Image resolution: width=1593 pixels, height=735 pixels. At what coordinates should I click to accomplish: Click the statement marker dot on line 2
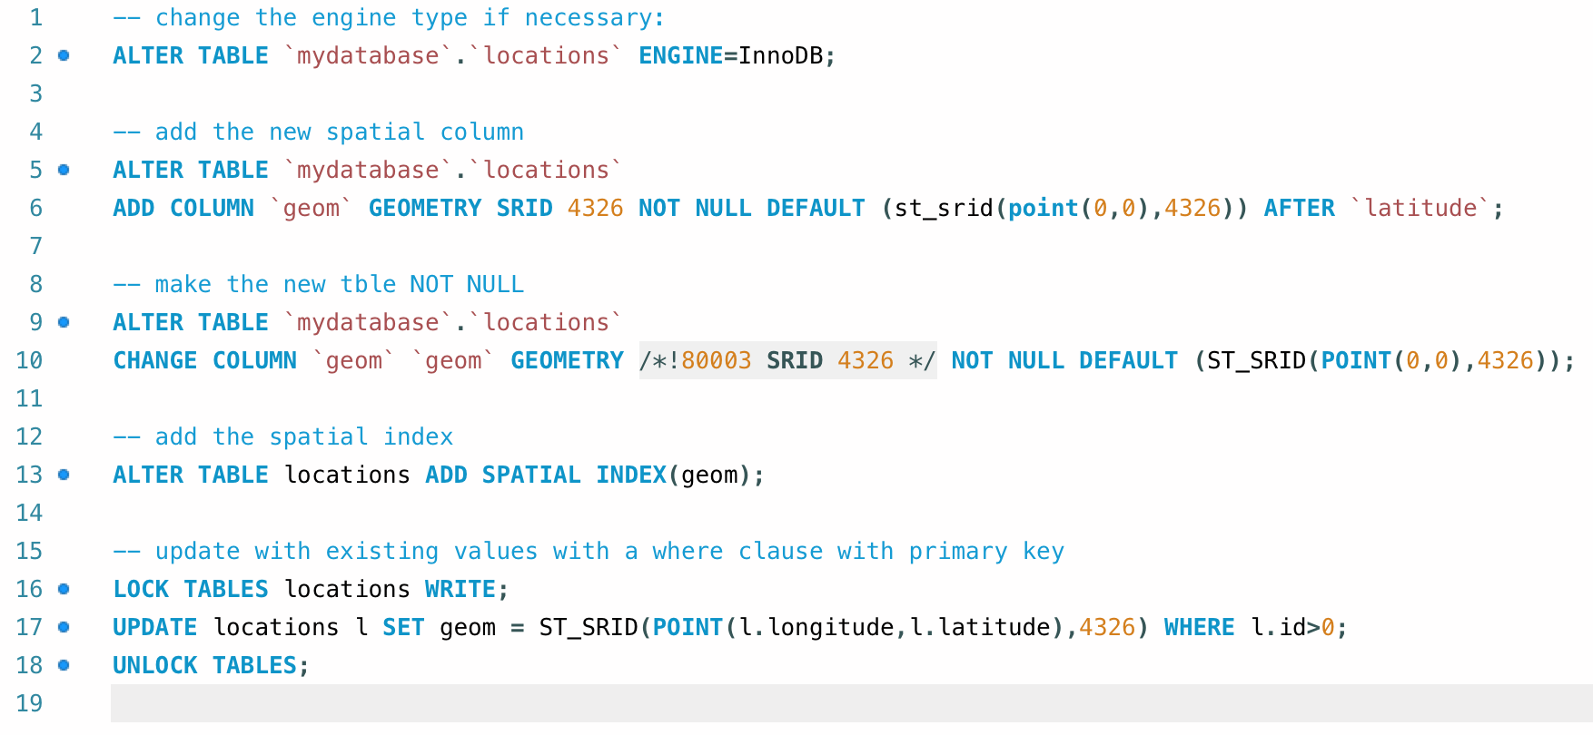tap(64, 55)
